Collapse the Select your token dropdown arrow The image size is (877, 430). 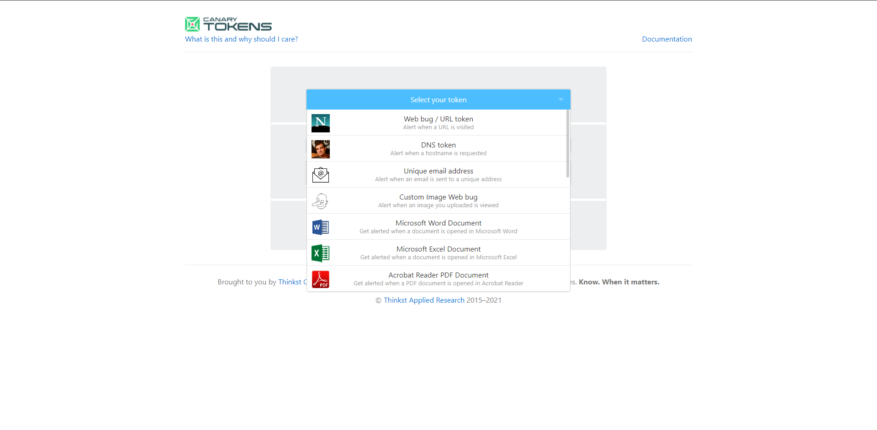pos(561,100)
